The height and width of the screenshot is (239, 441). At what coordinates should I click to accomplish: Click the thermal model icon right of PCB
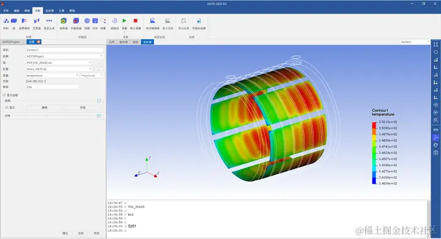pyautogui.click(x=104, y=21)
